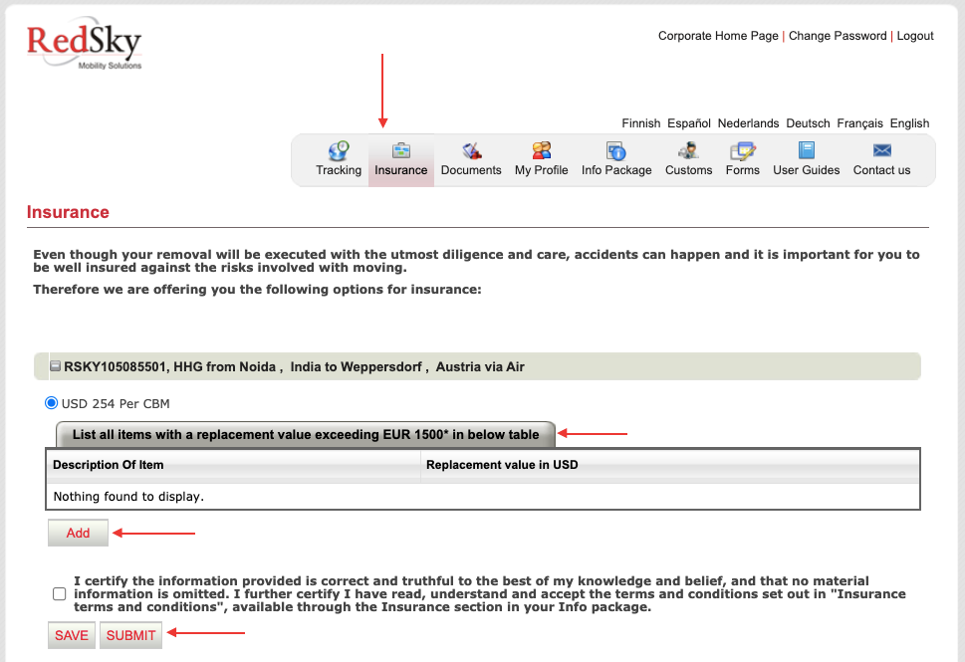The height and width of the screenshot is (662, 965).
Task: Go to User Guides menu label
Action: tap(807, 170)
